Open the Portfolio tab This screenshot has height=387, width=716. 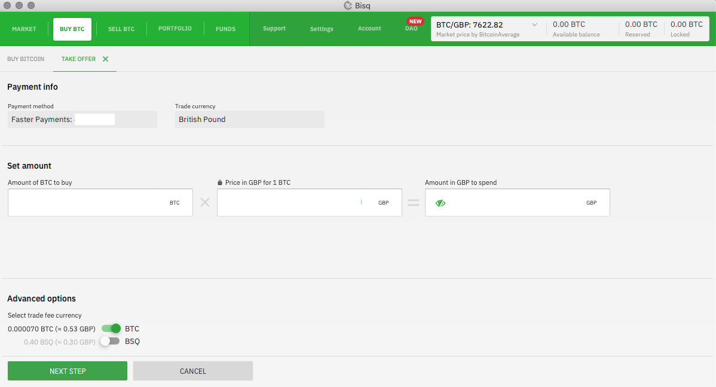175,28
